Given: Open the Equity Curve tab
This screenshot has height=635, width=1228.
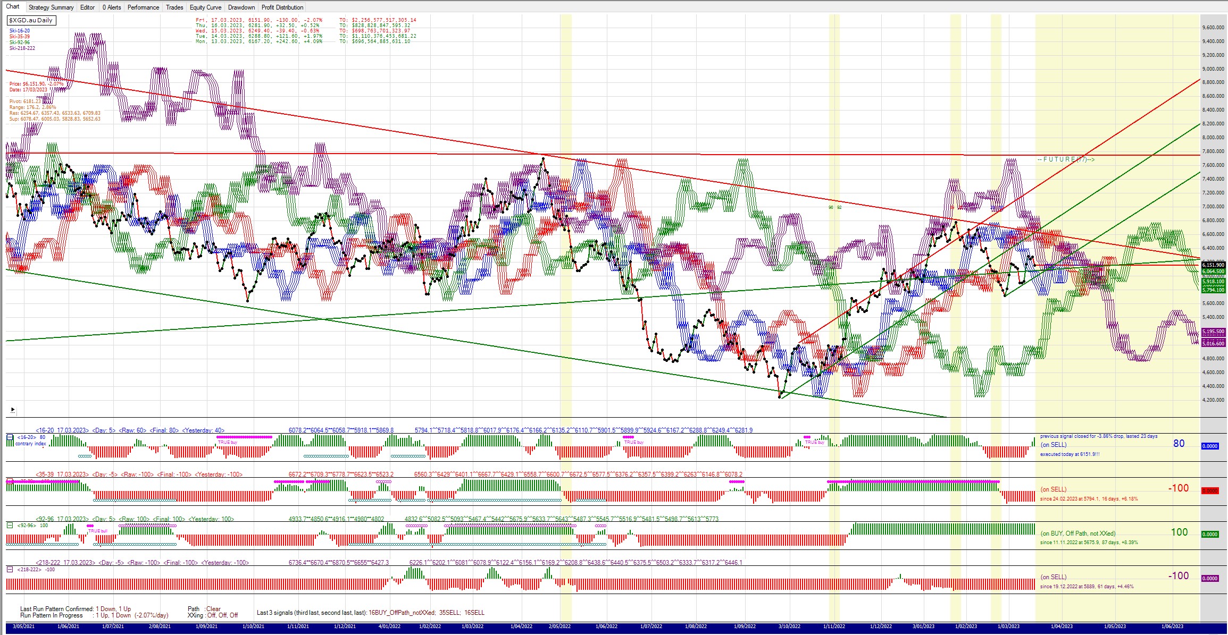Looking at the screenshot, I should click(205, 7).
